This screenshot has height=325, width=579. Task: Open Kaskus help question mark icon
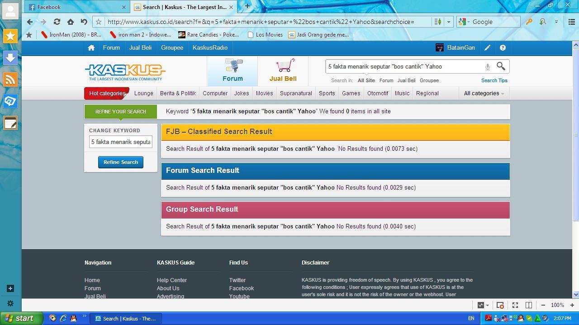pos(503,47)
